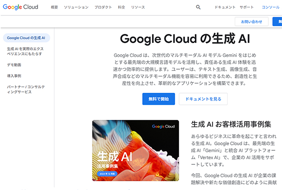Open the プロダクト menu
The width and height of the screenshot is (282, 190).
point(103,7)
